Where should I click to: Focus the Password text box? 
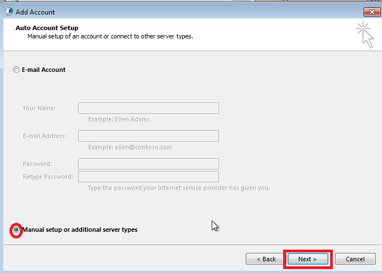pos(149,164)
